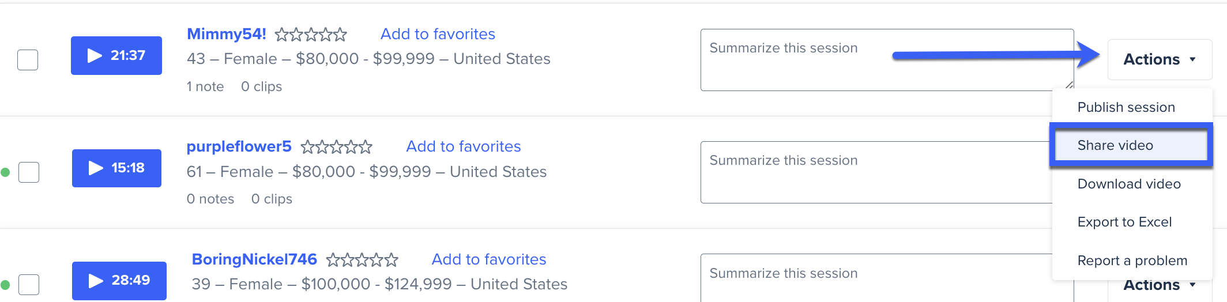Viewport: 1227px width, 302px height.
Task: Open purpleflower5 tester profile link
Action: [239, 146]
